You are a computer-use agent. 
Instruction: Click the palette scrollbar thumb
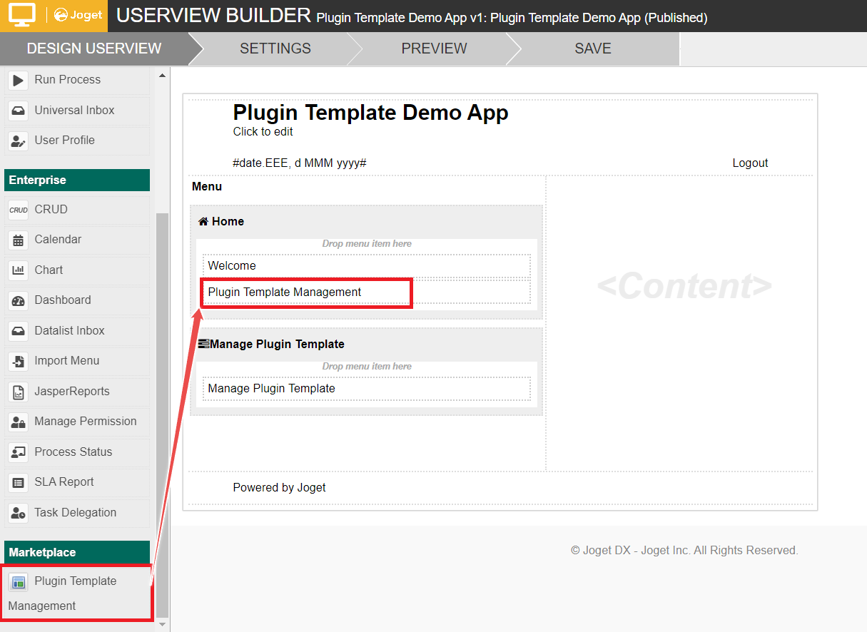[x=163, y=415]
